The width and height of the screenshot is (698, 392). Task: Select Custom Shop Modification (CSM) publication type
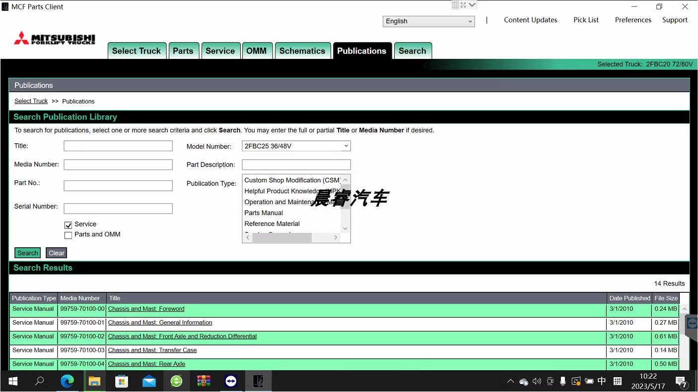click(292, 180)
